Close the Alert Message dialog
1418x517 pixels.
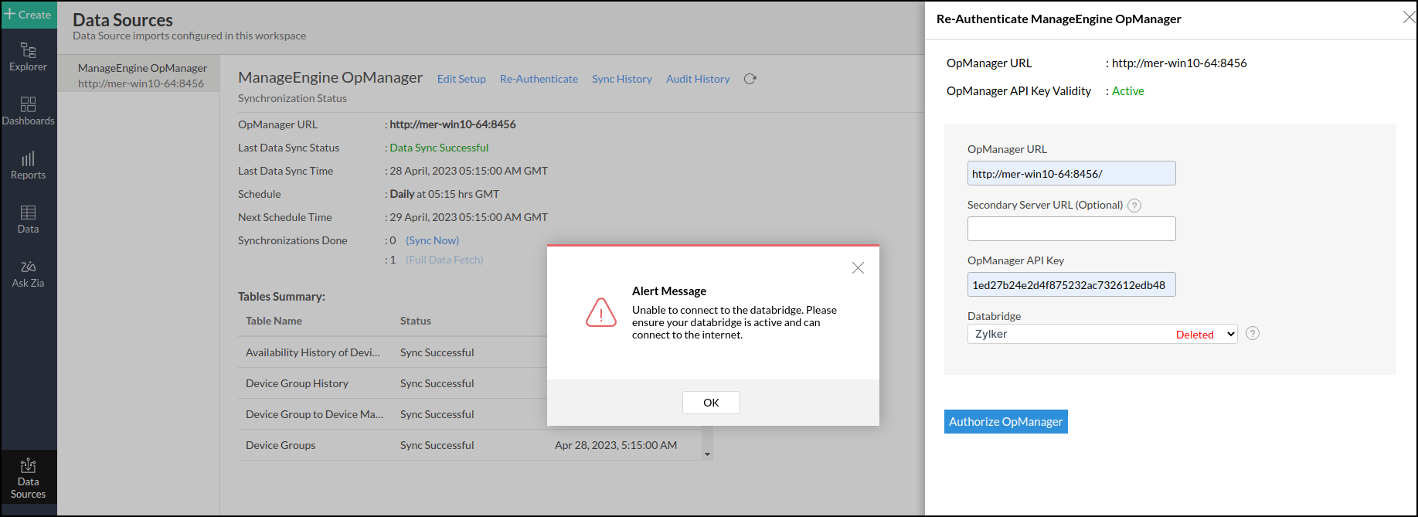point(858,268)
